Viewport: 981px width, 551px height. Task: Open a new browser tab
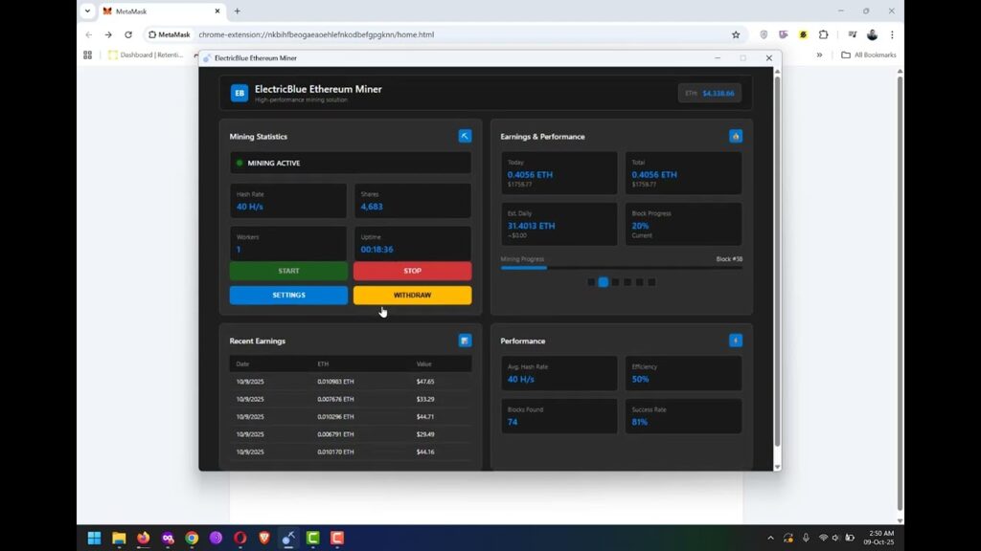point(238,11)
